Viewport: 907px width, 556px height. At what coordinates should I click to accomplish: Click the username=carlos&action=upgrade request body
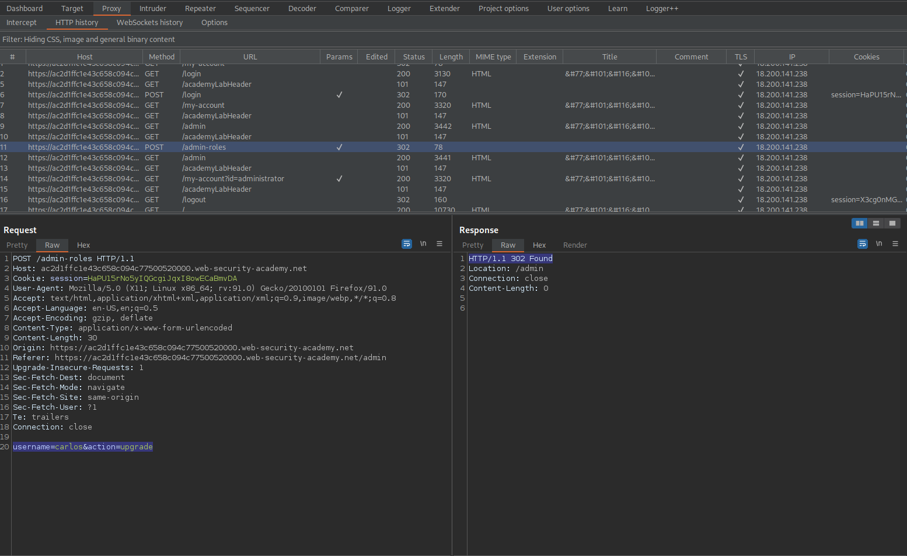[x=83, y=447]
